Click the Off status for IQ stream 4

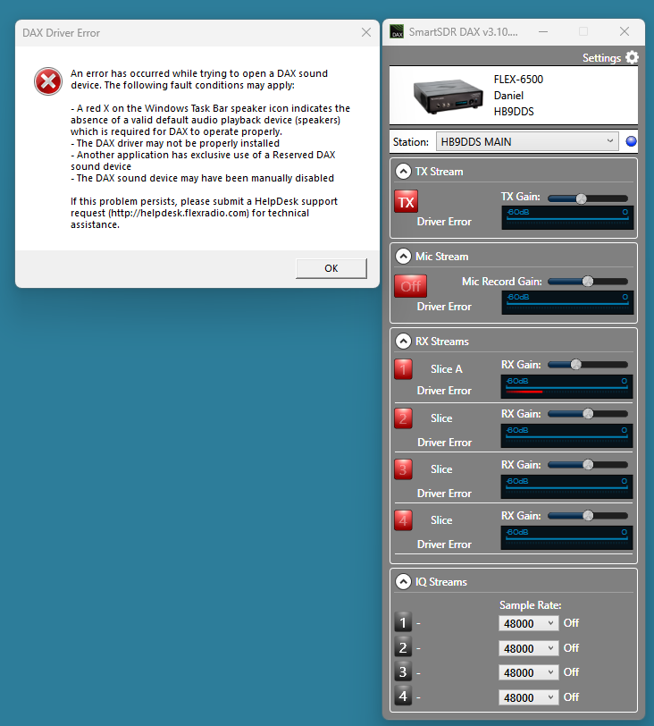pos(571,697)
